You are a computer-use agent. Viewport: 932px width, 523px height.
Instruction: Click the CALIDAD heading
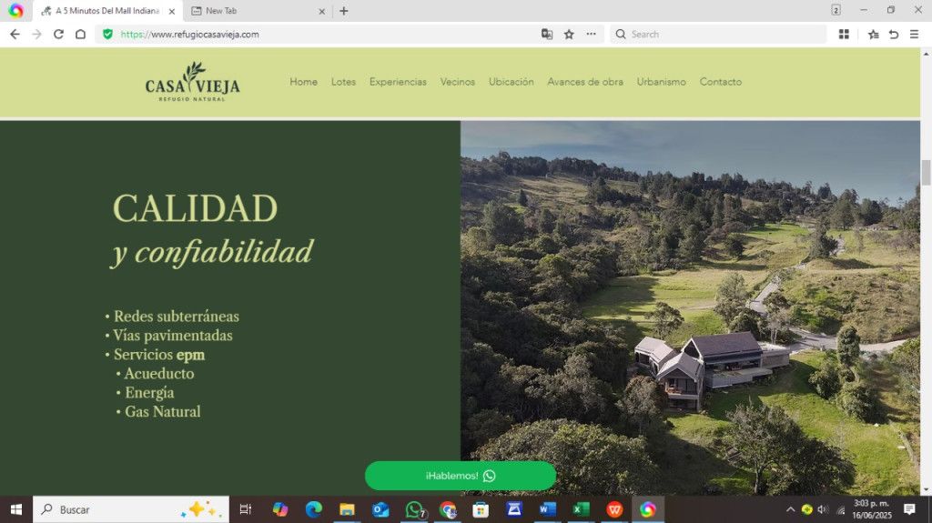pyautogui.click(x=196, y=208)
